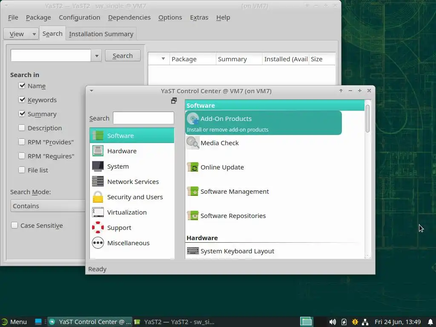The height and width of the screenshot is (327, 436).
Task: Launch the Software Repositories icon
Action: (193, 215)
